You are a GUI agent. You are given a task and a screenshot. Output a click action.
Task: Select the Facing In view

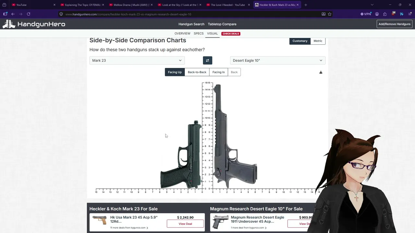point(219,72)
